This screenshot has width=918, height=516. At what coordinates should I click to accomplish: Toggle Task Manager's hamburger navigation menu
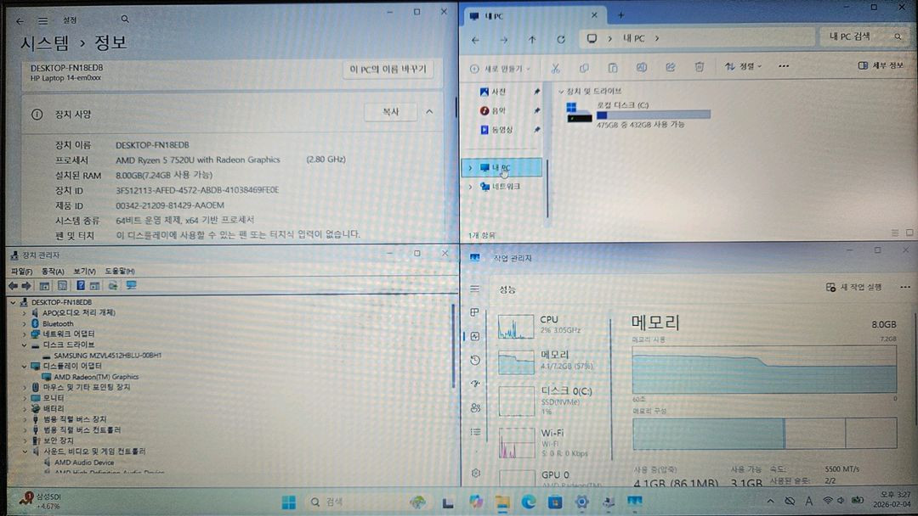pos(473,287)
